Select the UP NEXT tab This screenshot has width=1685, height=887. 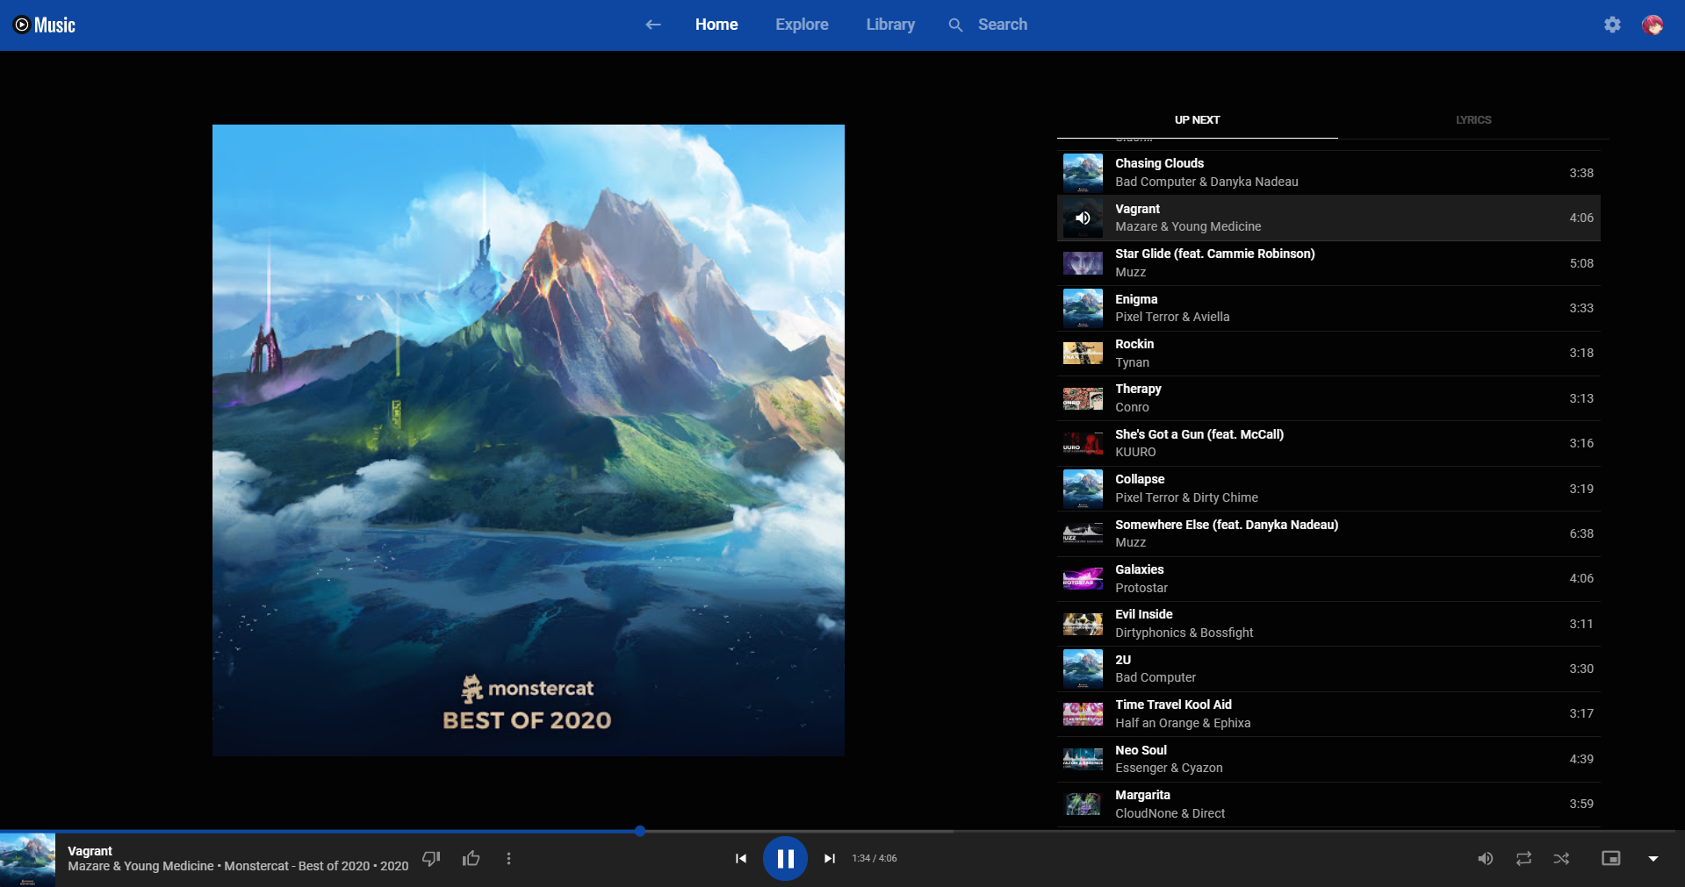(x=1198, y=120)
